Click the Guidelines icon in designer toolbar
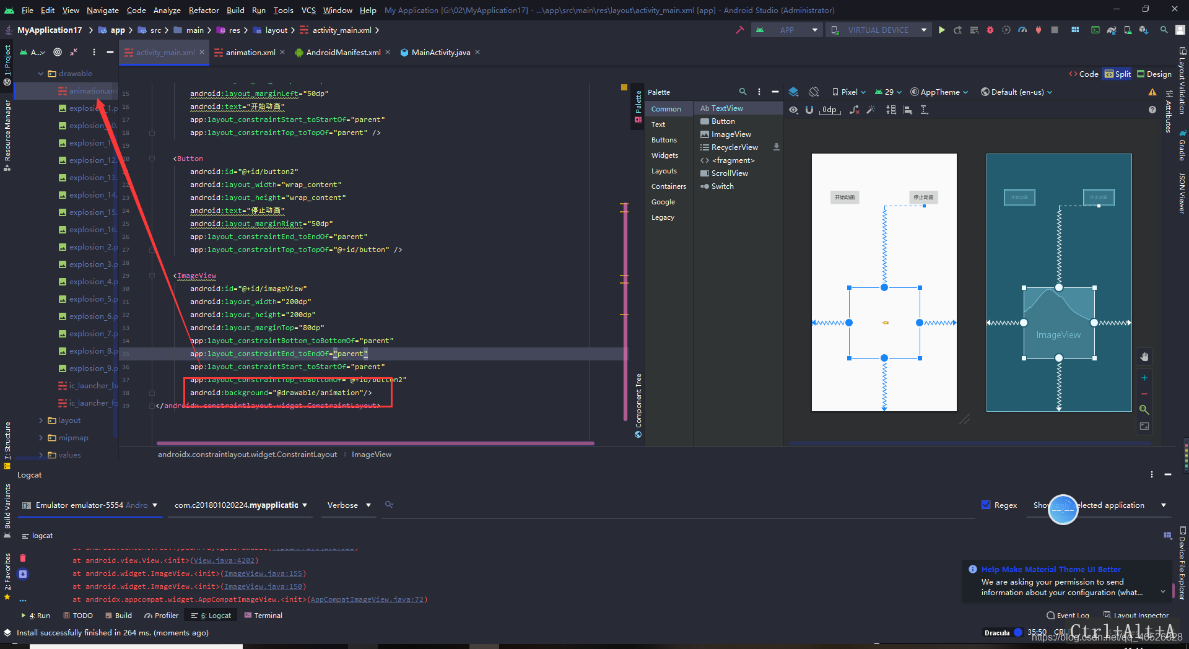This screenshot has width=1189, height=649. [x=924, y=110]
